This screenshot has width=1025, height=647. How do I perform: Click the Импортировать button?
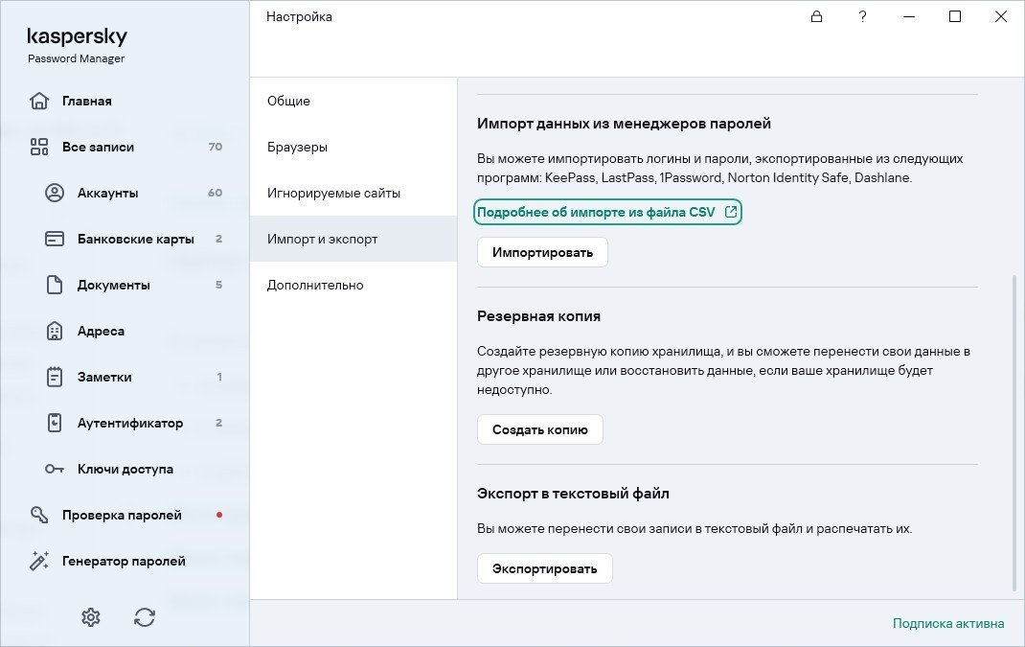(542, 252)
